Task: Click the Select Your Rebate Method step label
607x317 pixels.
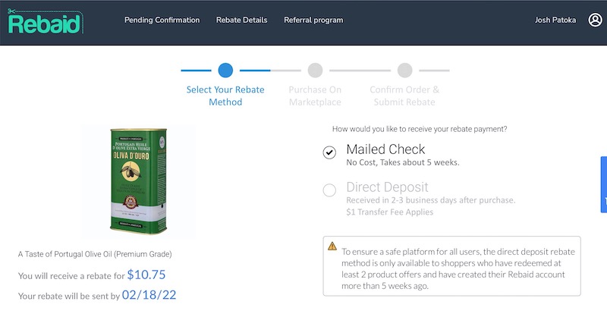Action: (x=225, y=96)
